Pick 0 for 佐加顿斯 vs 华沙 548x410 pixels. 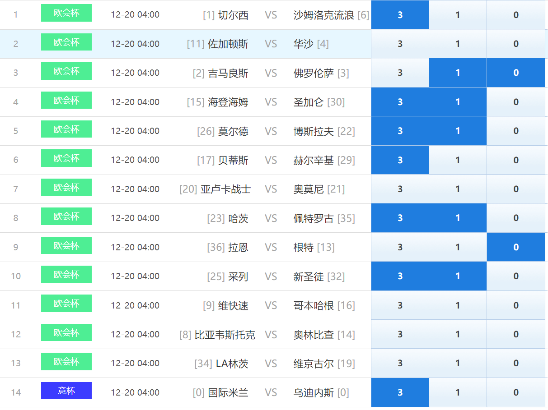[x=516, y=44]
